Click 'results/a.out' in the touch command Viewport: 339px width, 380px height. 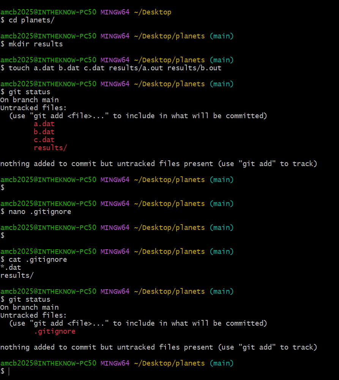[136, 68]
